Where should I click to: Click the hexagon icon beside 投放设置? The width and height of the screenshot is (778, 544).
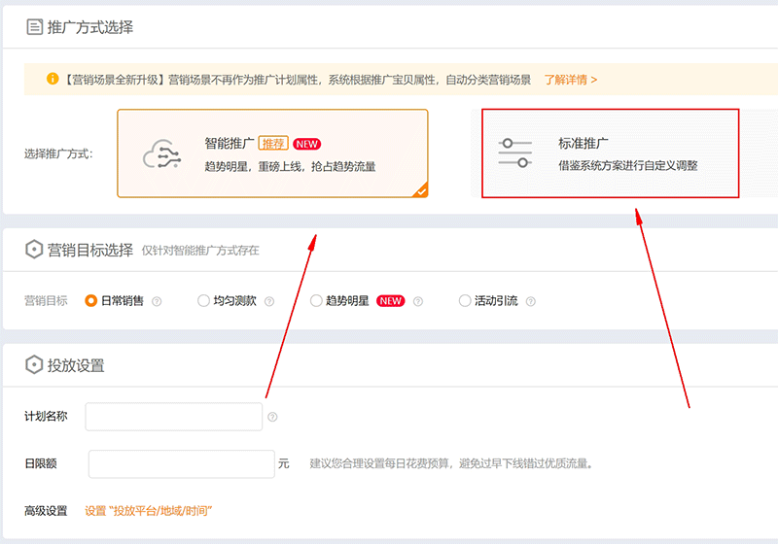34,365
